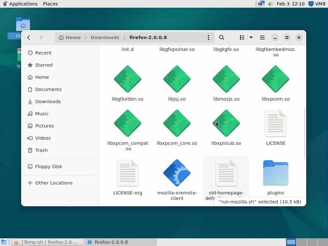
Task: Open Pictures in the sidebar
Action: coord(60,126)
